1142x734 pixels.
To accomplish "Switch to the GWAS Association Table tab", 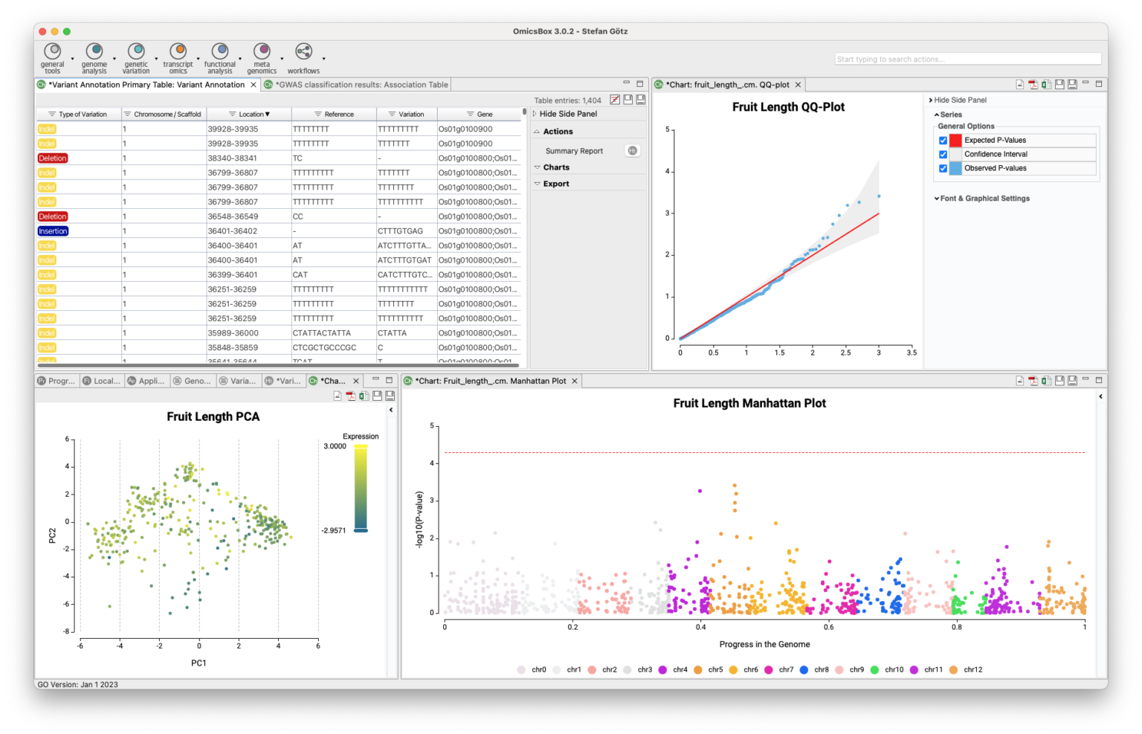I will [x=360, y=84].
